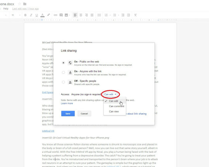Open the 'Learn more' link
The height and width of the screenshot is (167, 209).
point(67,104)
